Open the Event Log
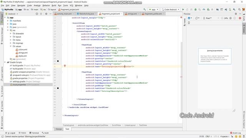The image size is (246, 138). pos(235,133)
